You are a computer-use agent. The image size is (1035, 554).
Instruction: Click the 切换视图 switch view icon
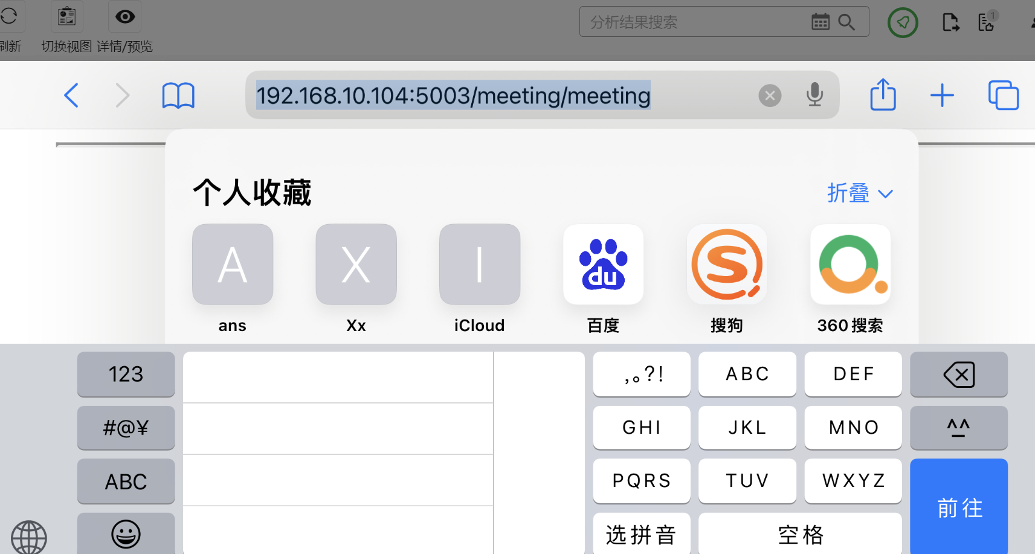click(66, 17)
